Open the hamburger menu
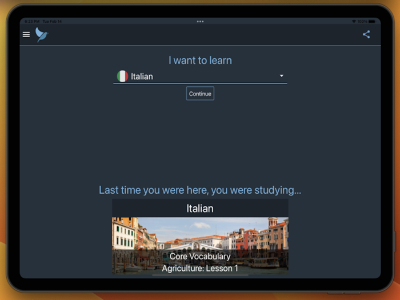 pos(26,34)
